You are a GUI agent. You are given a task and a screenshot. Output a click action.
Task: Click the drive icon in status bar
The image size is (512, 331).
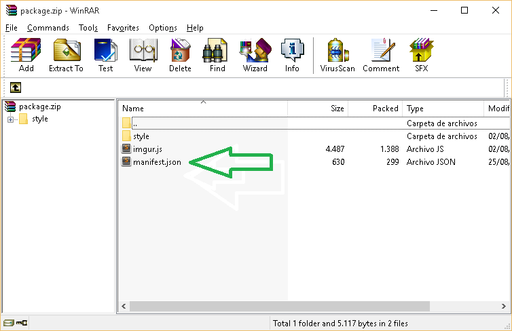(9, 323)
